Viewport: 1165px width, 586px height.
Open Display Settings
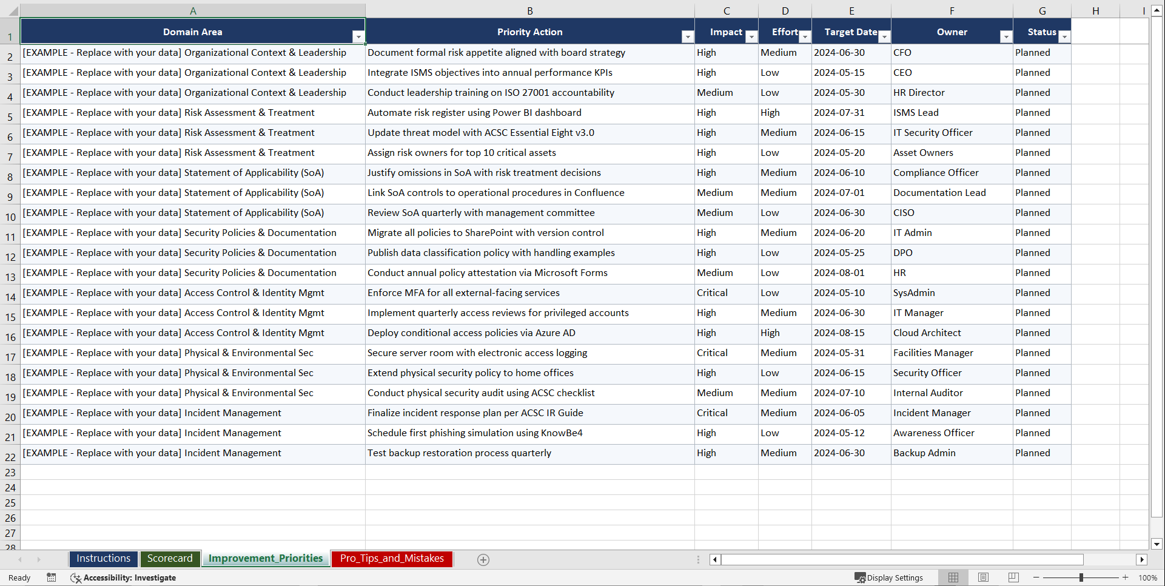pos(890,578)
